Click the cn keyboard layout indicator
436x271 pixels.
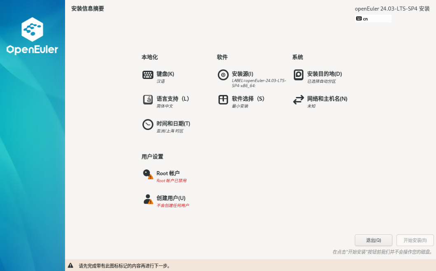pyautogui.click(x=373, y=19)
